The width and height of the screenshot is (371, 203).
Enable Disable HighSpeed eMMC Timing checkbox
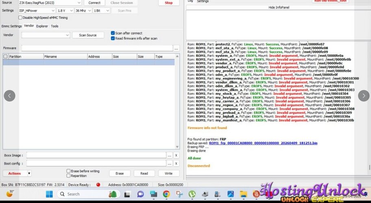pos(20,17)
